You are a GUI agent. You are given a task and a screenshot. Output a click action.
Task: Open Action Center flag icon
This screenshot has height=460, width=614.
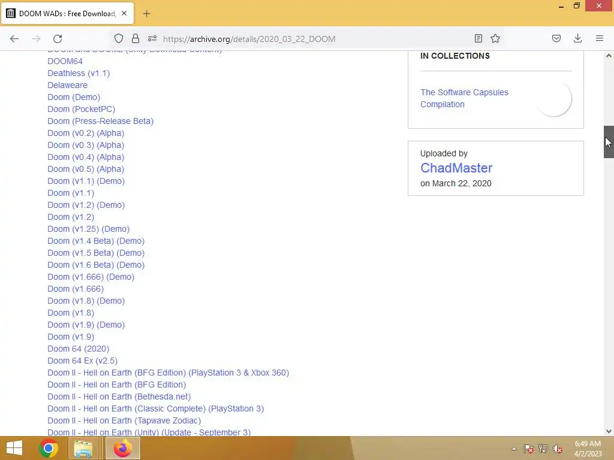point(529,449)
